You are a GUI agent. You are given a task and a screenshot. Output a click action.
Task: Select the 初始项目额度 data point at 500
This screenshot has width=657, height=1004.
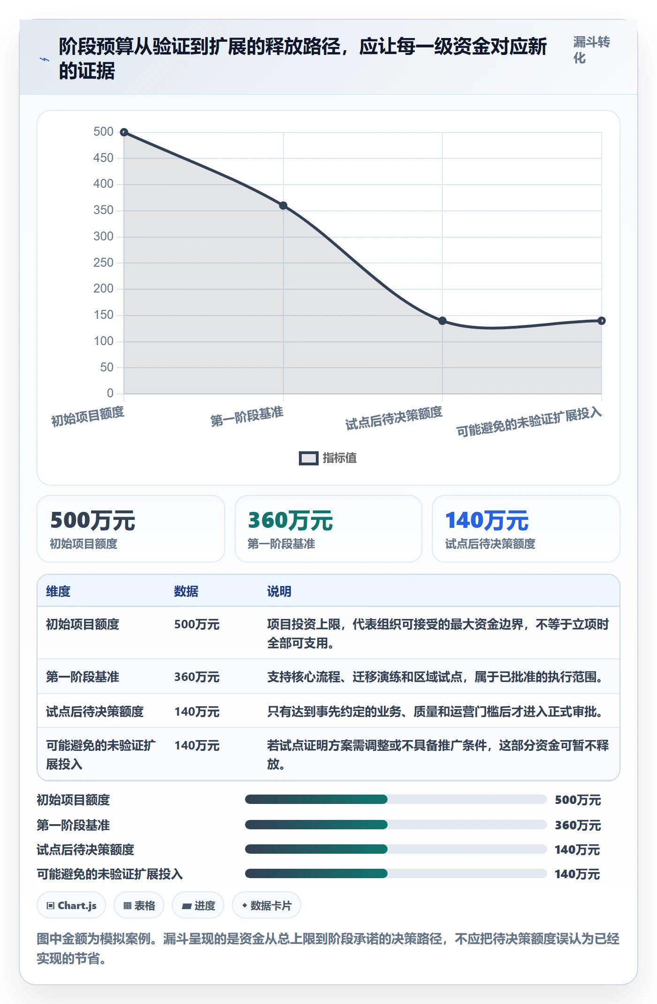pyautogui.click(x=124, y=132)
